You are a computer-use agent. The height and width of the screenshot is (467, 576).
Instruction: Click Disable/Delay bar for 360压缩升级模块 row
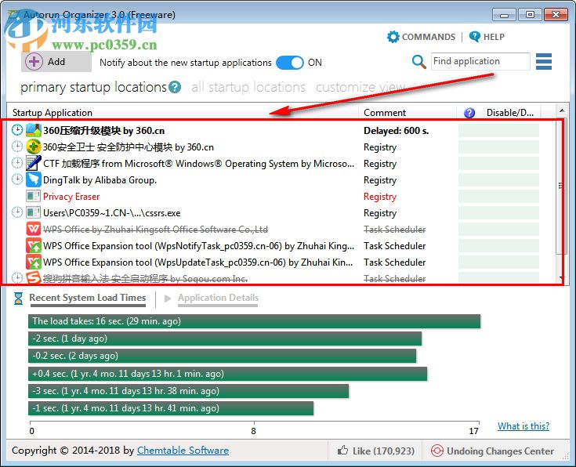click(x=498, y=130)
